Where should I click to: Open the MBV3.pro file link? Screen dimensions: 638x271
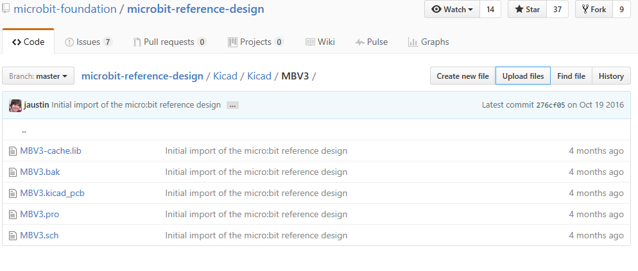39,215
